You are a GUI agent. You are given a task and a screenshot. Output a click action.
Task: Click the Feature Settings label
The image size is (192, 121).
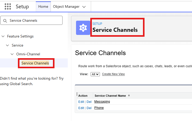click(x=20, y=36)
